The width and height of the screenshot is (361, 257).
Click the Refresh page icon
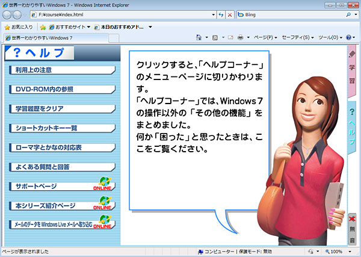pos(221,14)
